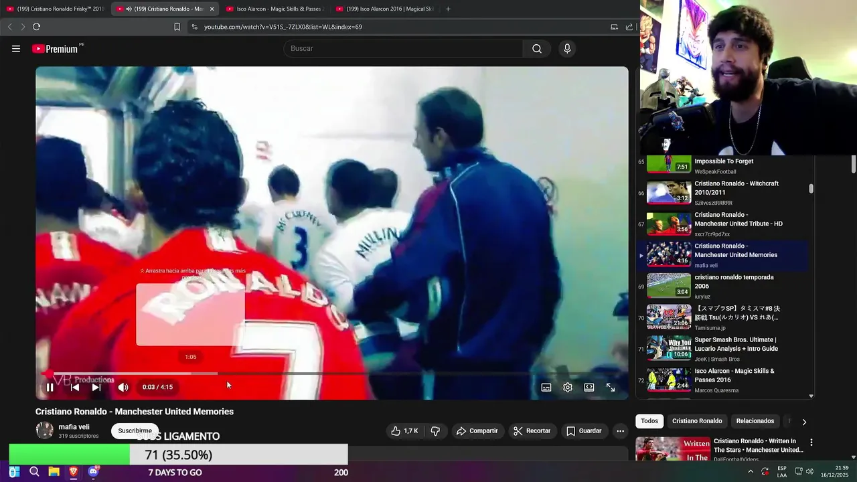Open Windows taskbar search
Viewport: 857px width, 482px height.
(x=34, y=472)
